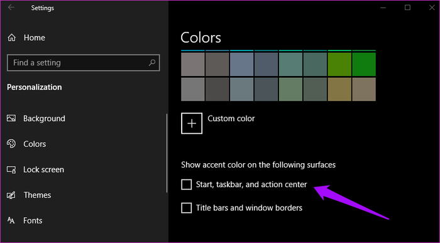Click the Settings window title text
The image size is (440, 243).
(42, 8)
